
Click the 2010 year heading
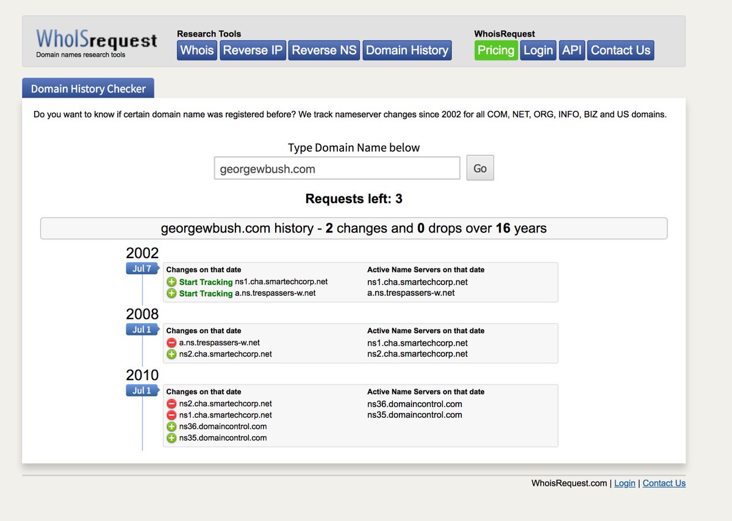click(x=142, y=375)
